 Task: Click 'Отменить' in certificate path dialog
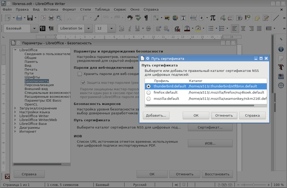click(x=224, y=116)
